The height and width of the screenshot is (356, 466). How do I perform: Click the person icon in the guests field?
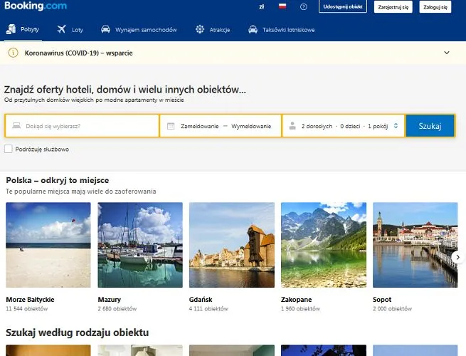point(292,126)
